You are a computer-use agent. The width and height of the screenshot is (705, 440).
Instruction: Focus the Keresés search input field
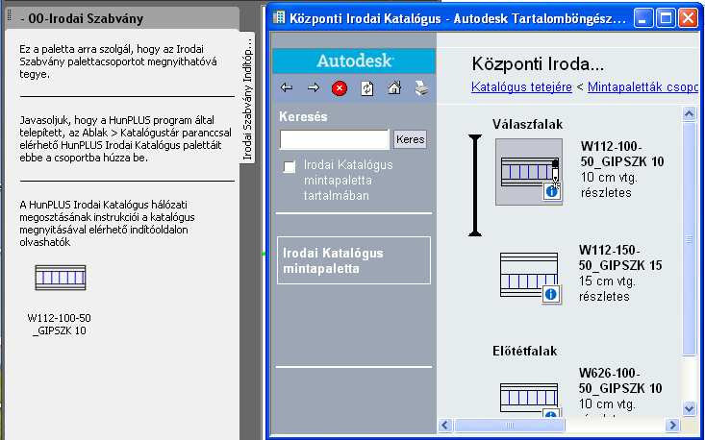click(x=334, y=139)
